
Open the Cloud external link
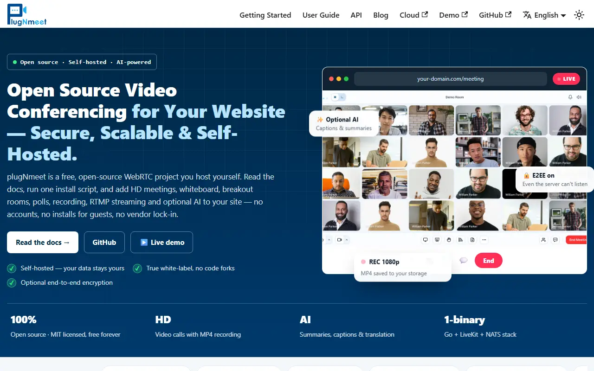click(x=414, y=15)
